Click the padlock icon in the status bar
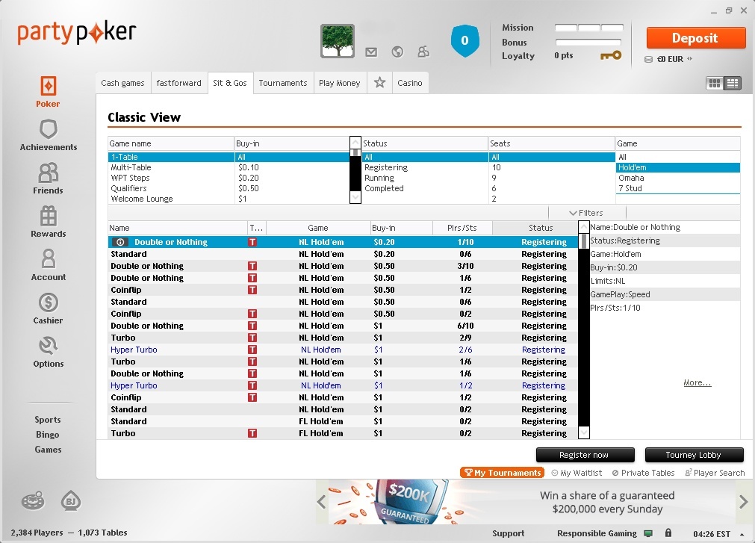This screenshot has width=755, height=543. 668,533
